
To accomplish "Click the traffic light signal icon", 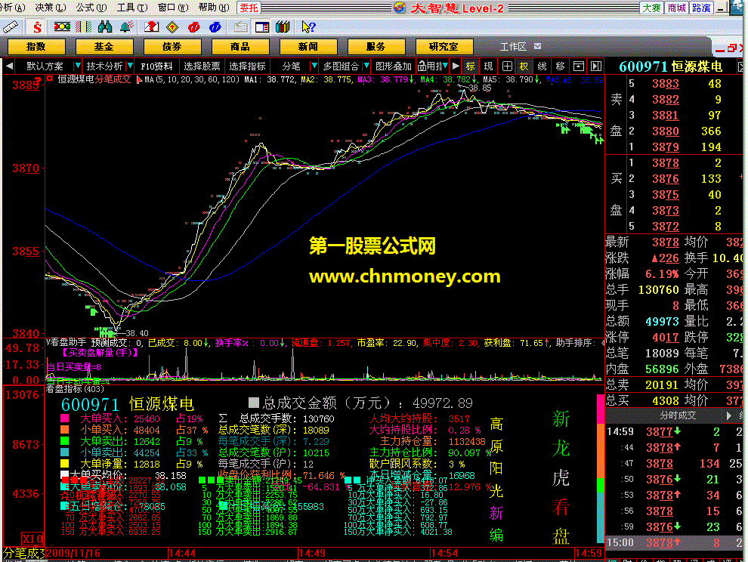I will tap(62, 26).
